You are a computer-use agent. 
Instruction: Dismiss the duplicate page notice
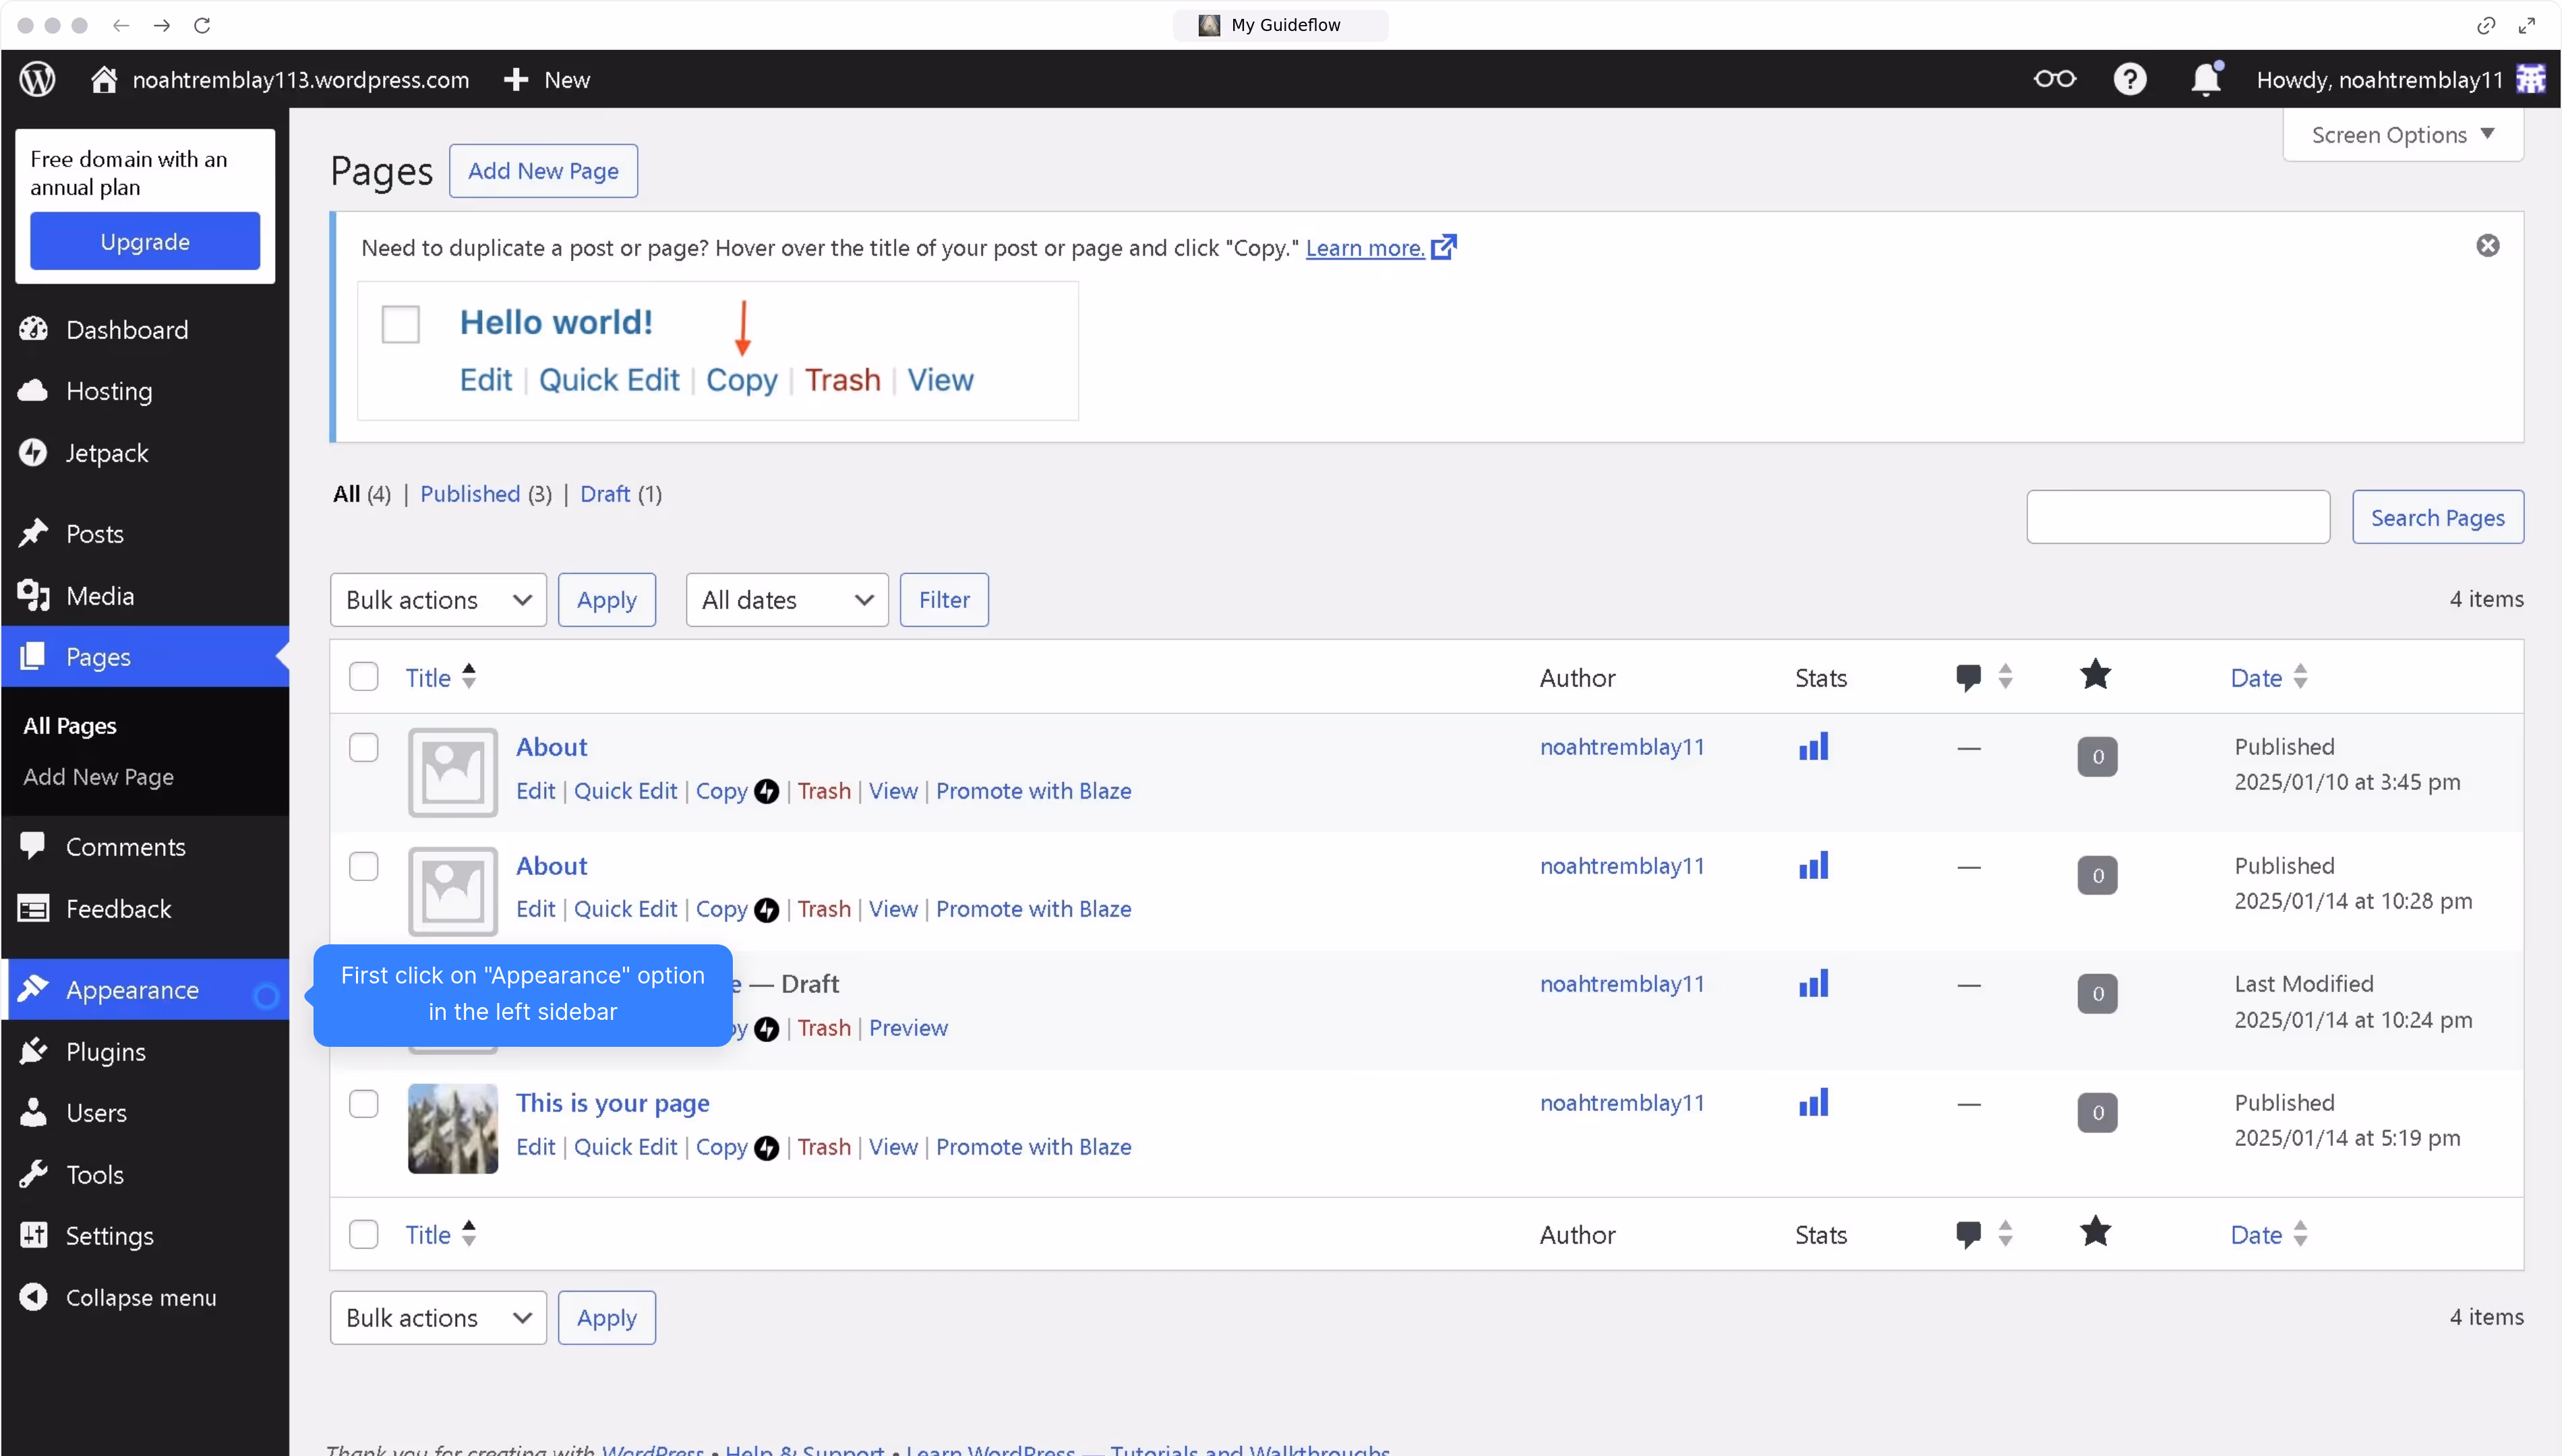pyautogui.click(x=2487, y=246)
